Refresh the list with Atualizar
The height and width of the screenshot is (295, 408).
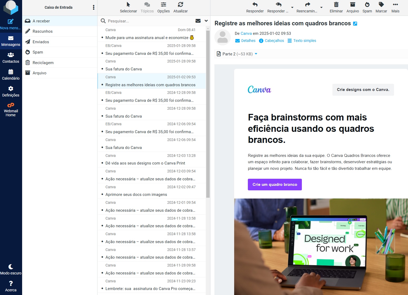point(180,8)
